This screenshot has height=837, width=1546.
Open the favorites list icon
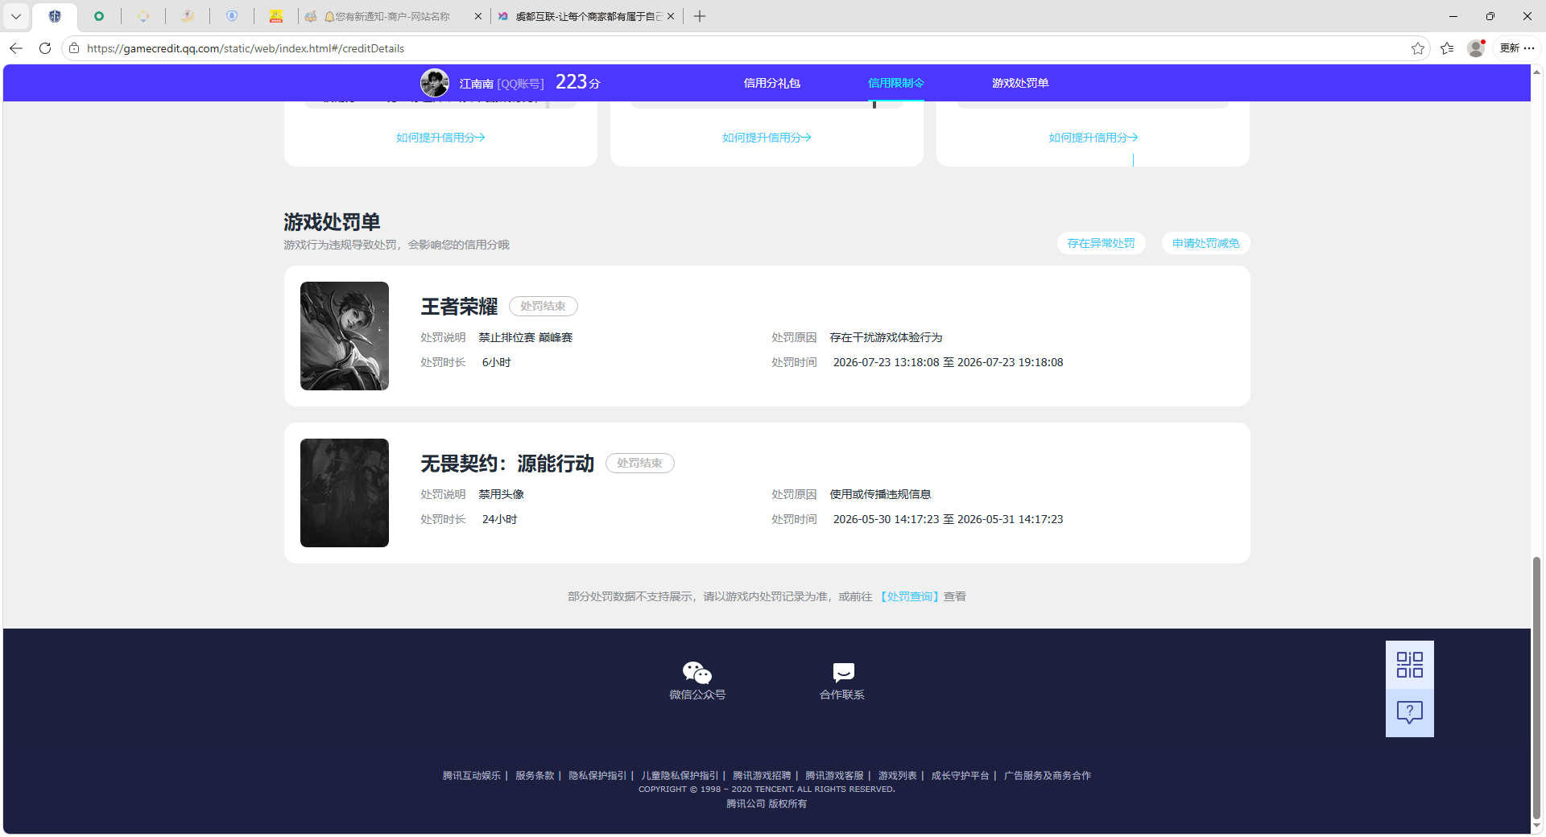tap(1447, 48)
